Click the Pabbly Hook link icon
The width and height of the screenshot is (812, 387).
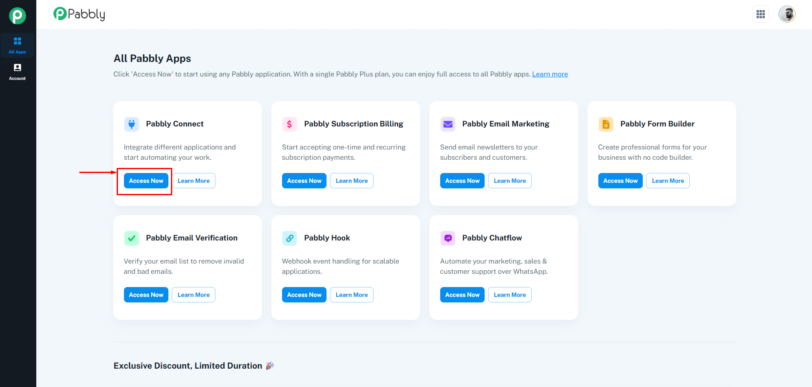(x=290, y=238)
